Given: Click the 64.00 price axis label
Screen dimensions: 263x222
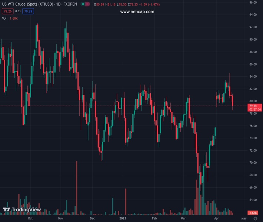Looking at the screenshot, I should coord(253,200).
